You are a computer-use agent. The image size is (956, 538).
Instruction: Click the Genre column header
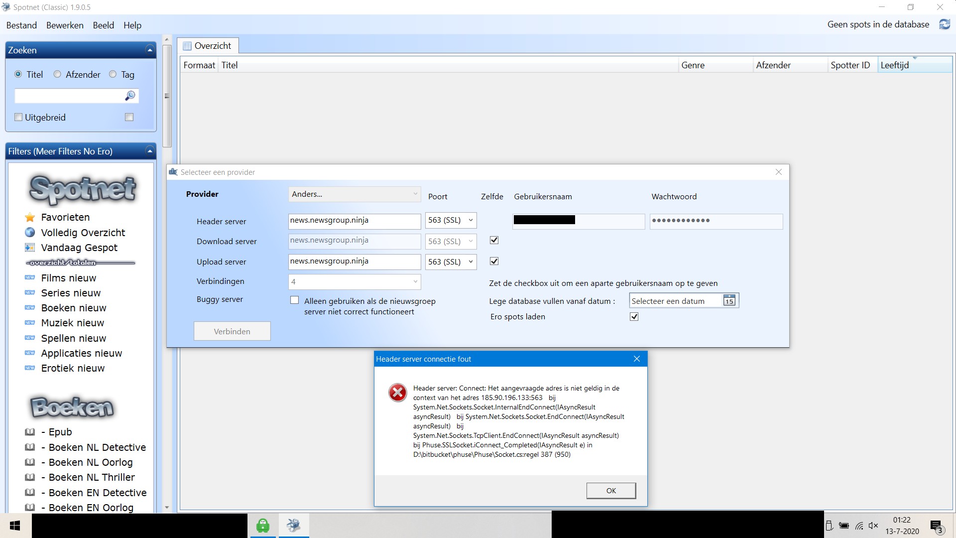point(715,65)
